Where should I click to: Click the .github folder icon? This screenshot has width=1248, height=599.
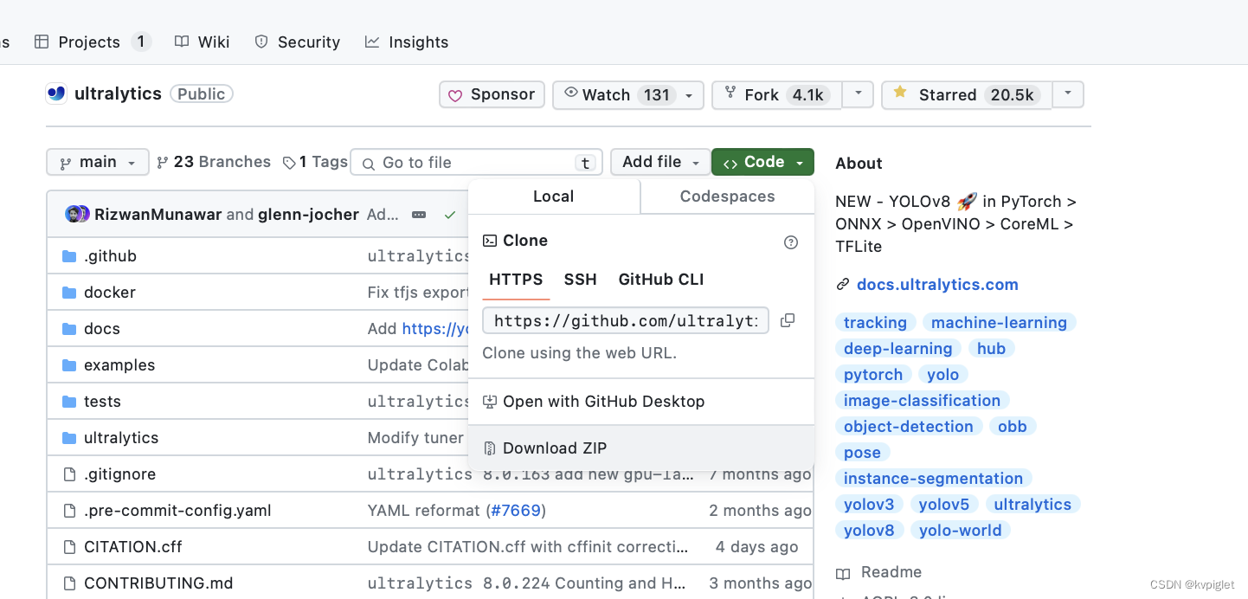pyautogui.click(x=70, y=256)
